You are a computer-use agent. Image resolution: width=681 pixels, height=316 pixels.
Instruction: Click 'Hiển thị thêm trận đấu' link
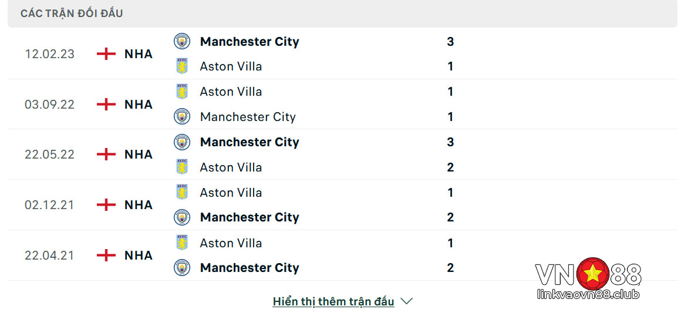point(333,301)
